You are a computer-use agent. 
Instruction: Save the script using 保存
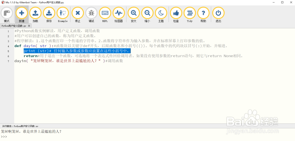pos(49,15)
